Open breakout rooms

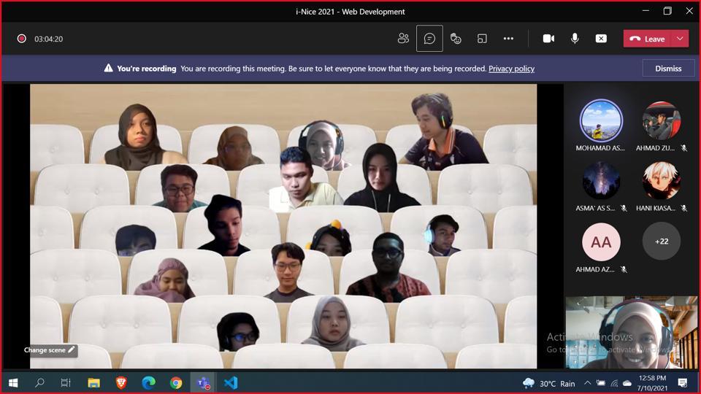click(482, 39)
